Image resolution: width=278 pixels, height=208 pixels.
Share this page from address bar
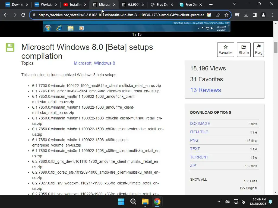218,15
